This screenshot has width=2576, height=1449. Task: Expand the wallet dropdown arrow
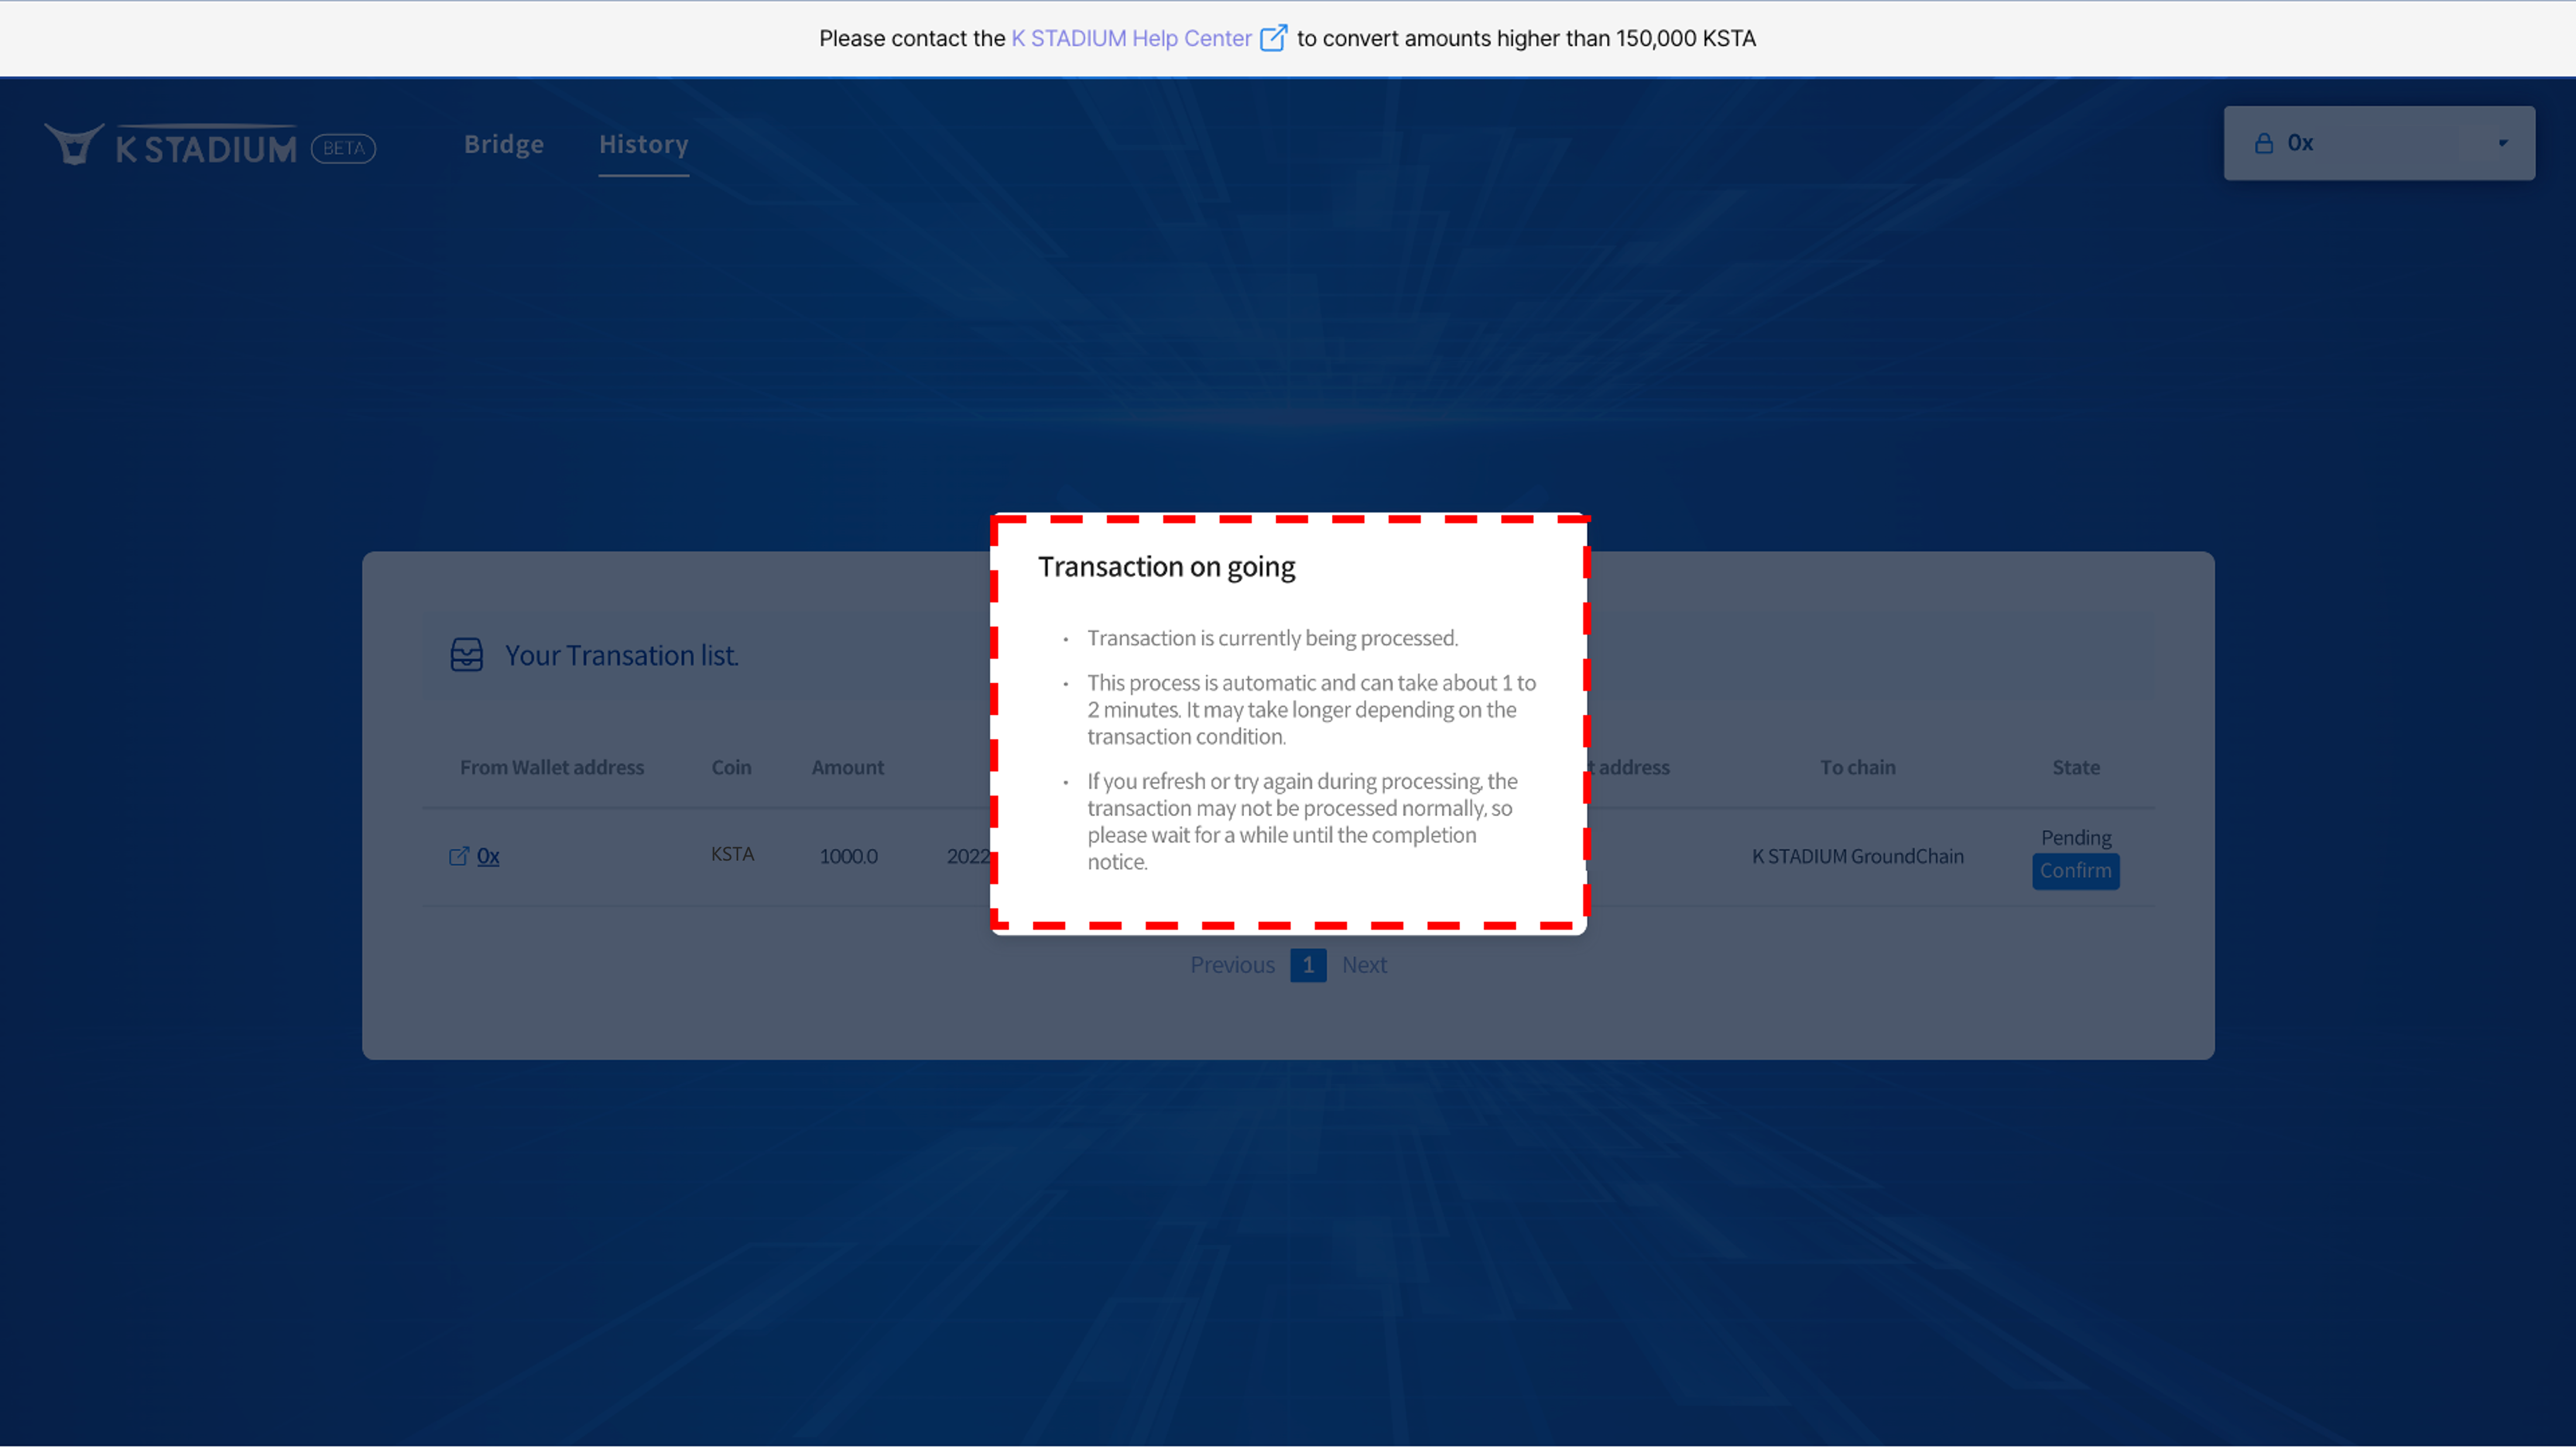[x=2503, y=143]
